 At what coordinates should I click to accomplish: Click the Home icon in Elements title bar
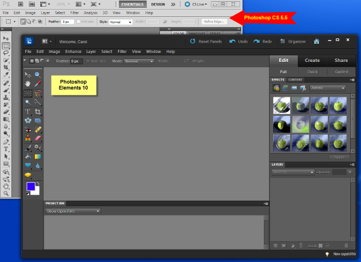pyautogui.click(x=316, y=41)
